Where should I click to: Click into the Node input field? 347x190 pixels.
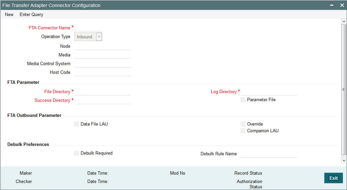[102, 46]
